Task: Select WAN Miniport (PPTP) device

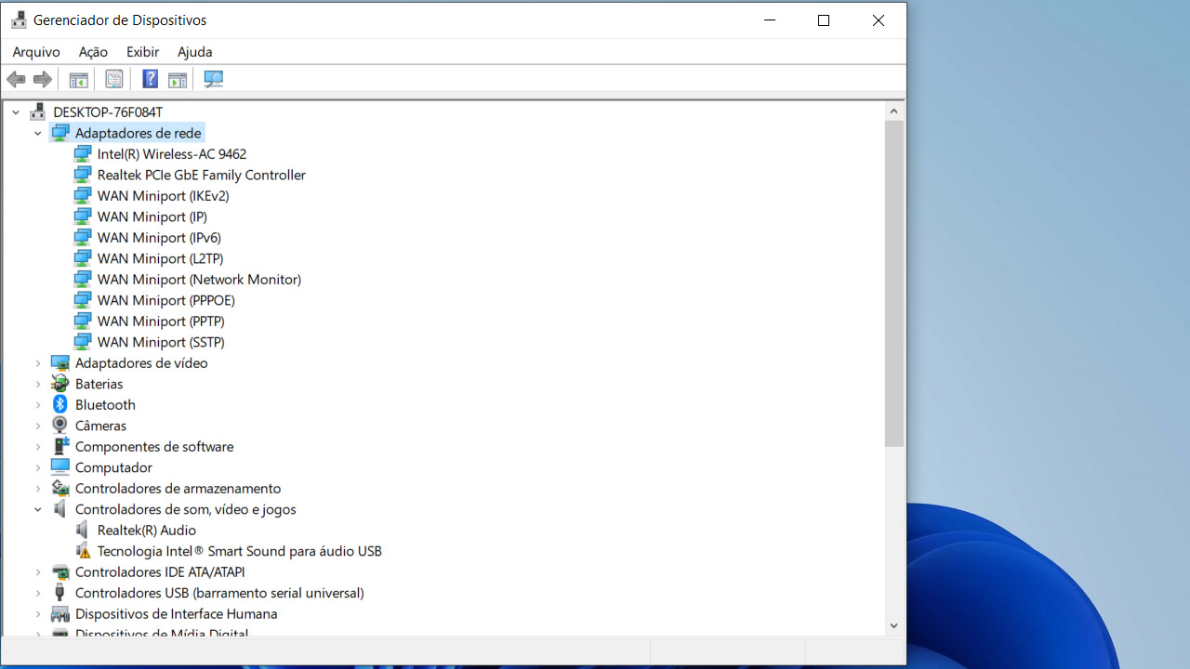Action: 161,321
